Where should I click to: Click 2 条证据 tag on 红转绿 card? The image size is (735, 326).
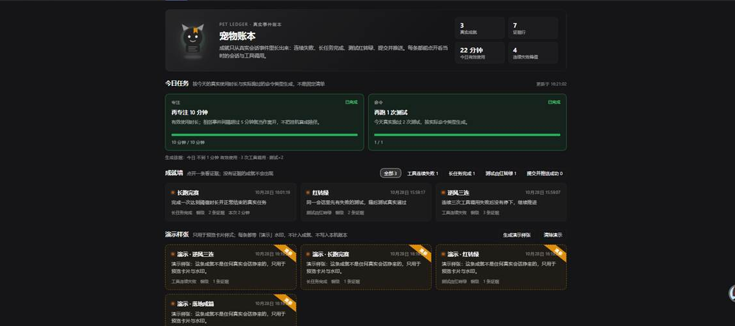(x=356, y=212)
